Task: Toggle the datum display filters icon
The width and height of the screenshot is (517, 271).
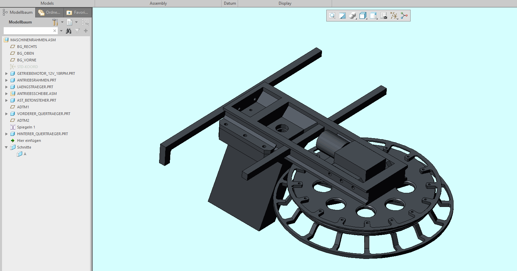Action: click(x=394, y=16)
